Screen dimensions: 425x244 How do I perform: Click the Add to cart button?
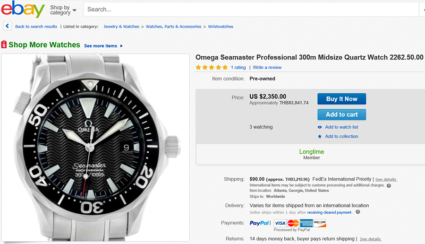(x=342, y=115)
